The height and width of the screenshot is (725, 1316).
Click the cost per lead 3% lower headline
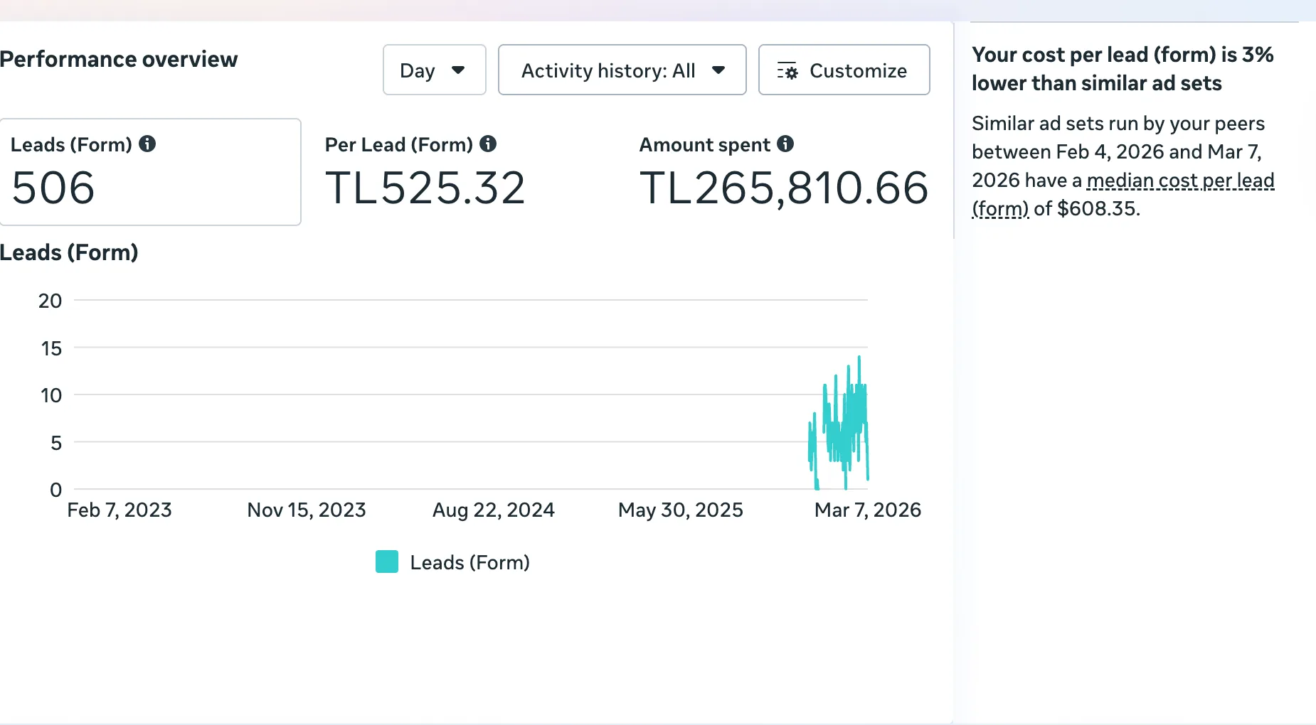click(x=1123, y=69)
